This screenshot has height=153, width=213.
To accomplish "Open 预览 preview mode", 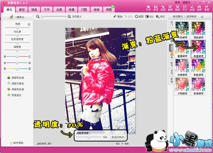I will click(x=160, y=17).
